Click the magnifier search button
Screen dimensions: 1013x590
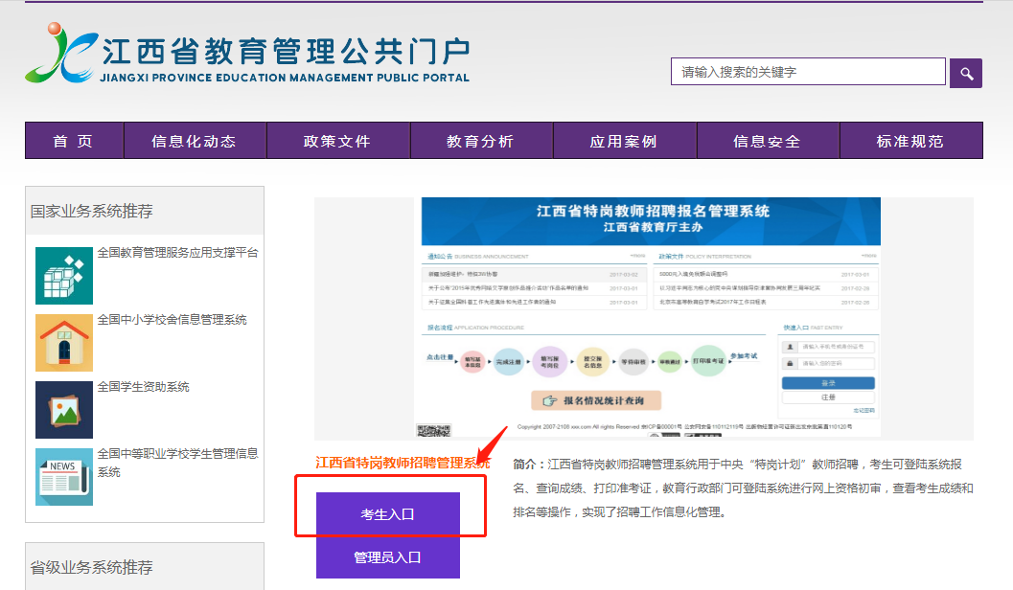coord(965,73)
